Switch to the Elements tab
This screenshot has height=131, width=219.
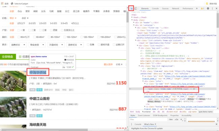(x=145, y=8)
